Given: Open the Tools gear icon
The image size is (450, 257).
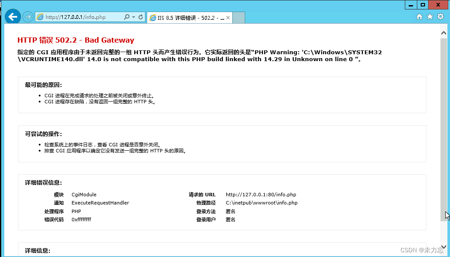Looking at the screenshot, I should [x=441, y=17].
